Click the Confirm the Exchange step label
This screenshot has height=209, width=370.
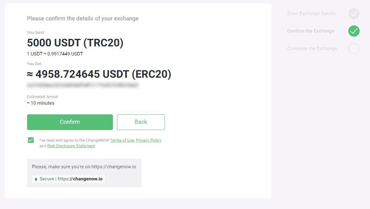pos(311,31)
